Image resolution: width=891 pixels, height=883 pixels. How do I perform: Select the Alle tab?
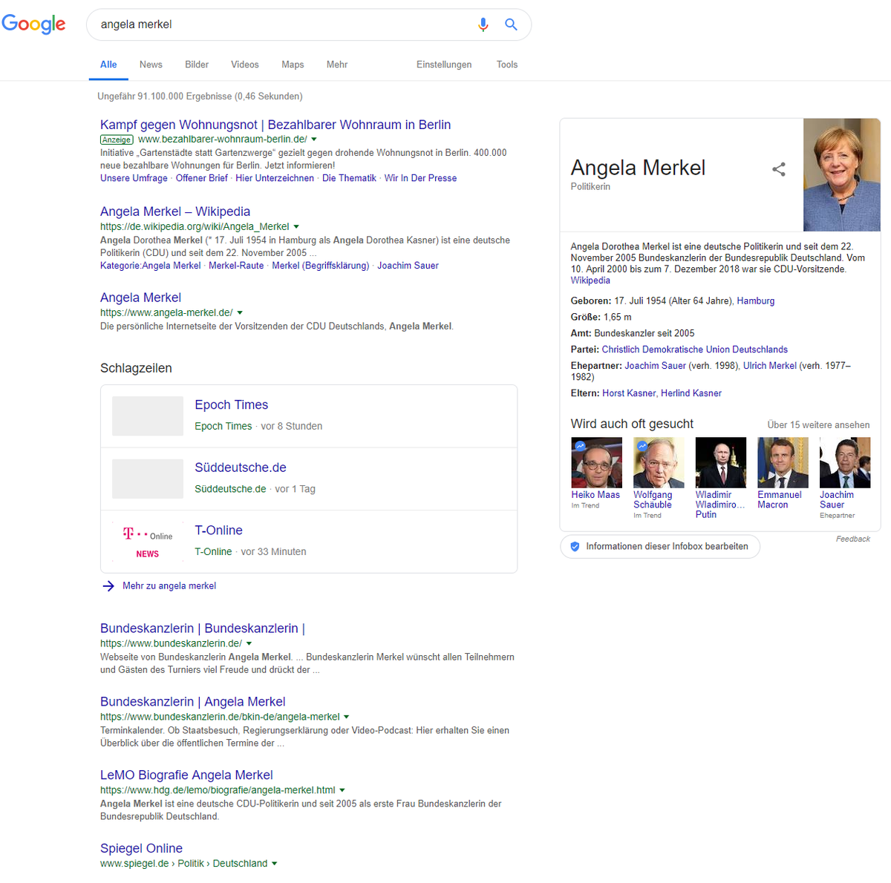pyautogui.click(x=108, y=65)
